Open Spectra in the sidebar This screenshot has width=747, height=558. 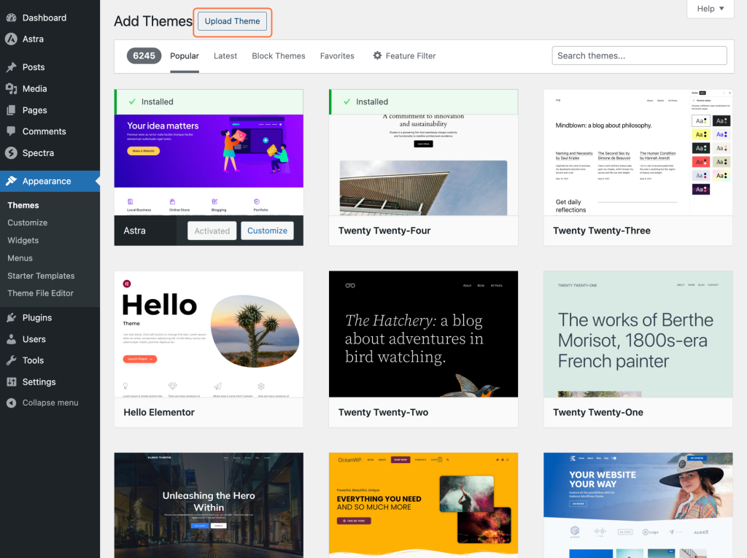tap(50, 153)
